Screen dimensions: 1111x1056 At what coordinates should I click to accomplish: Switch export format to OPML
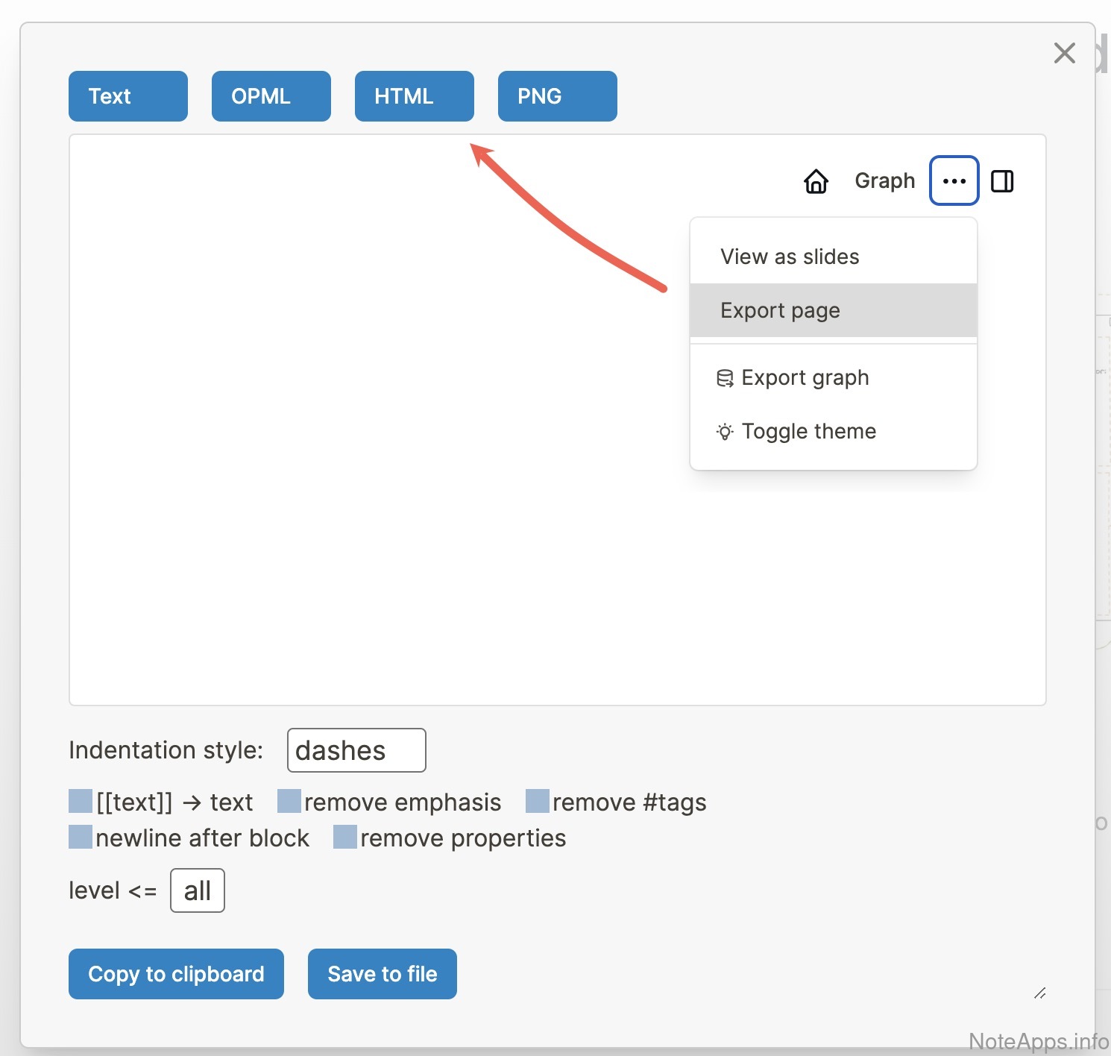pos(271,96)
